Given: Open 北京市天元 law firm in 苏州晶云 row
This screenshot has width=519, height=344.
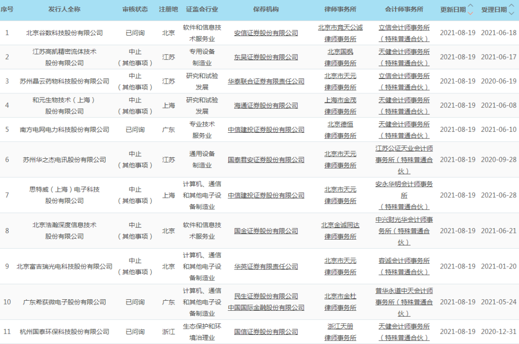Looking at the screenshot, I should coord(340,81).
